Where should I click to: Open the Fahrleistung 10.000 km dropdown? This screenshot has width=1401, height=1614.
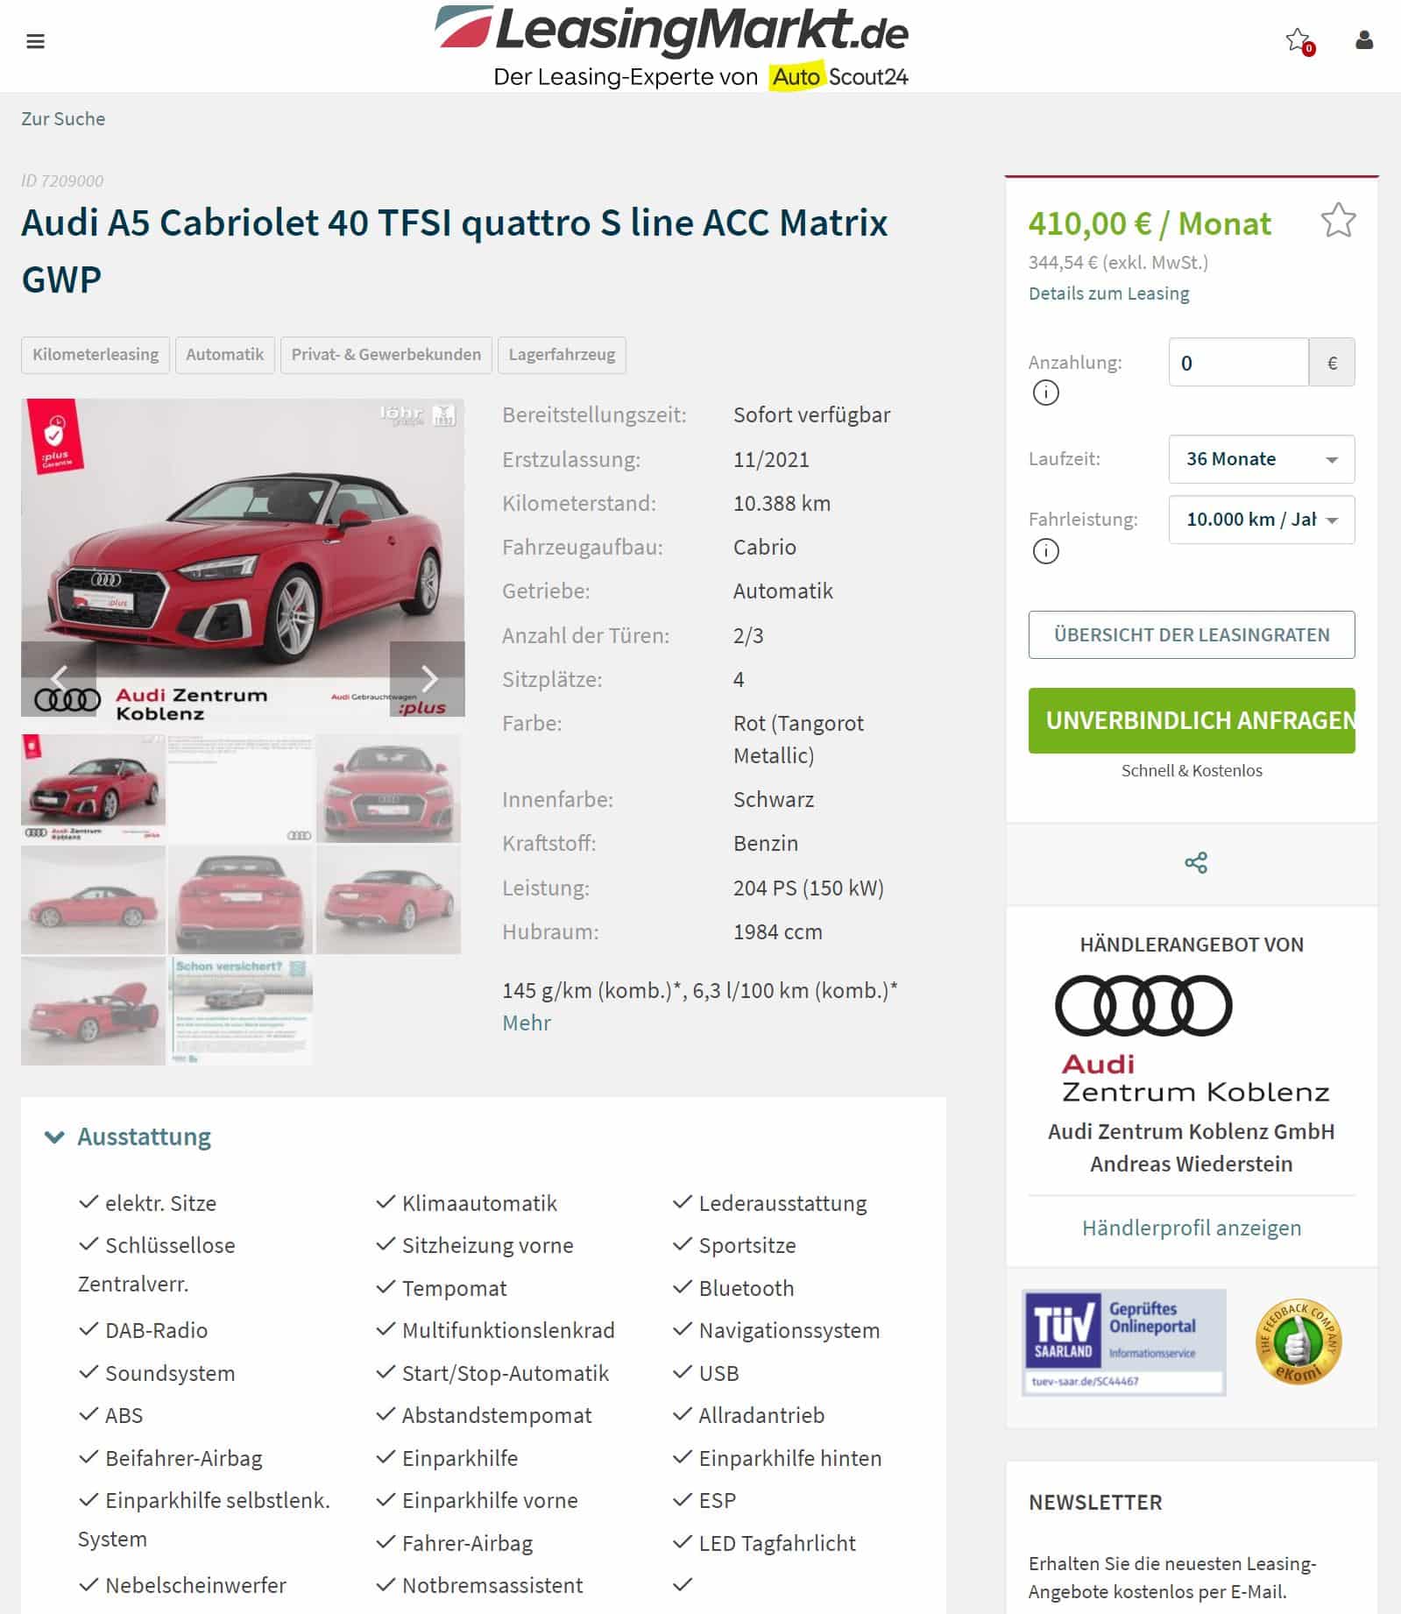pos(1261,520)
